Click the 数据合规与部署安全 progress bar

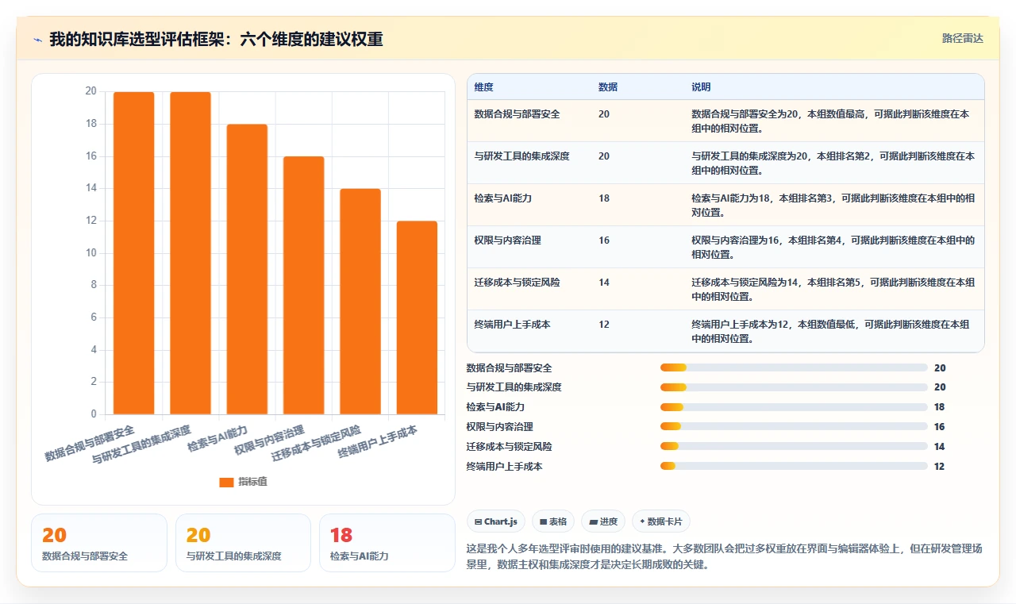794,367
